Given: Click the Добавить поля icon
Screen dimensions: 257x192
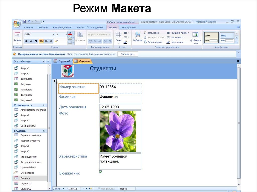Looking at the screenshot, I should pyautogui.click(x=195, y=35).
